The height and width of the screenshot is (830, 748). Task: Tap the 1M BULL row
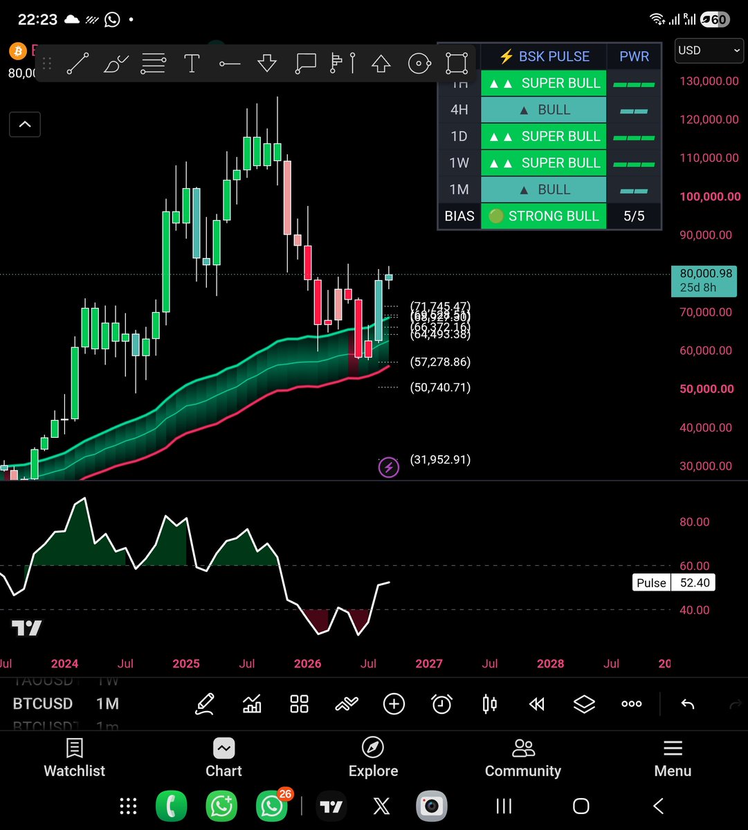coord(550,190)
